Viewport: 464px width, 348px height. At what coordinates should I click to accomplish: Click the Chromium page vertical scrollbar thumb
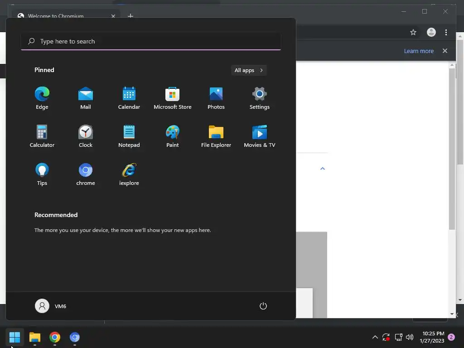pos(452,149)
